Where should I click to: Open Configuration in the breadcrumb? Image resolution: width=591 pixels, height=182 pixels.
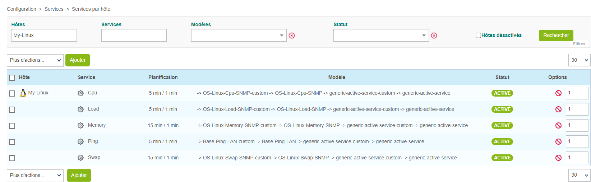pyautogui.click(x=22, y=9)
